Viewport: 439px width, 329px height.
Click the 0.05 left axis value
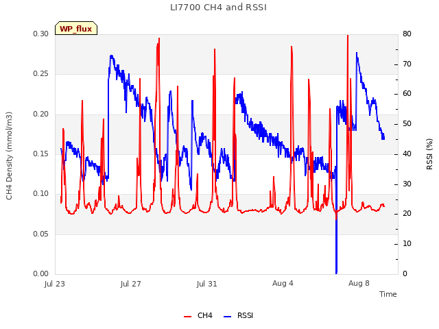(x=41, y=234)
